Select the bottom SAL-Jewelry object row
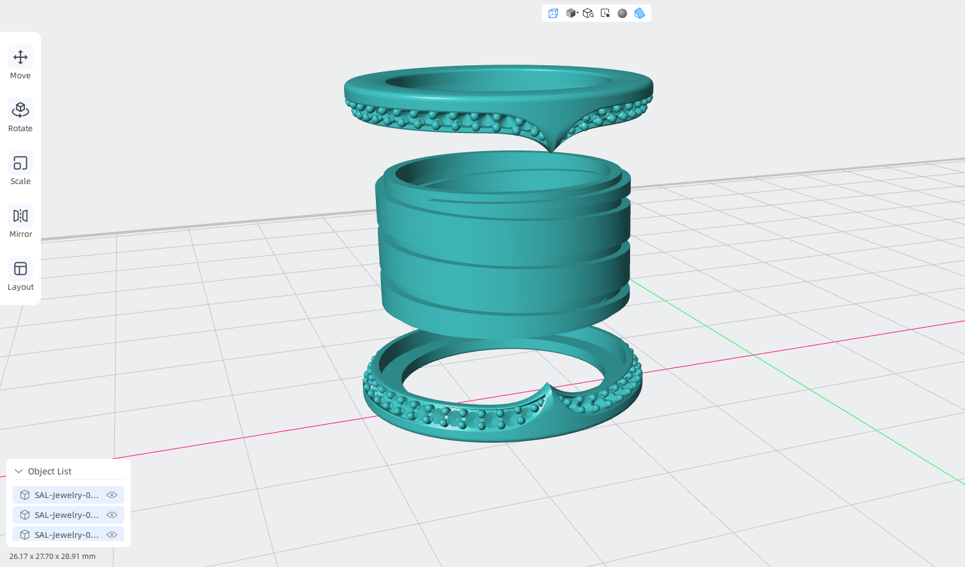The height and width of the screenshot is (567, 965). pyautogui.click(x=68, y=534)
